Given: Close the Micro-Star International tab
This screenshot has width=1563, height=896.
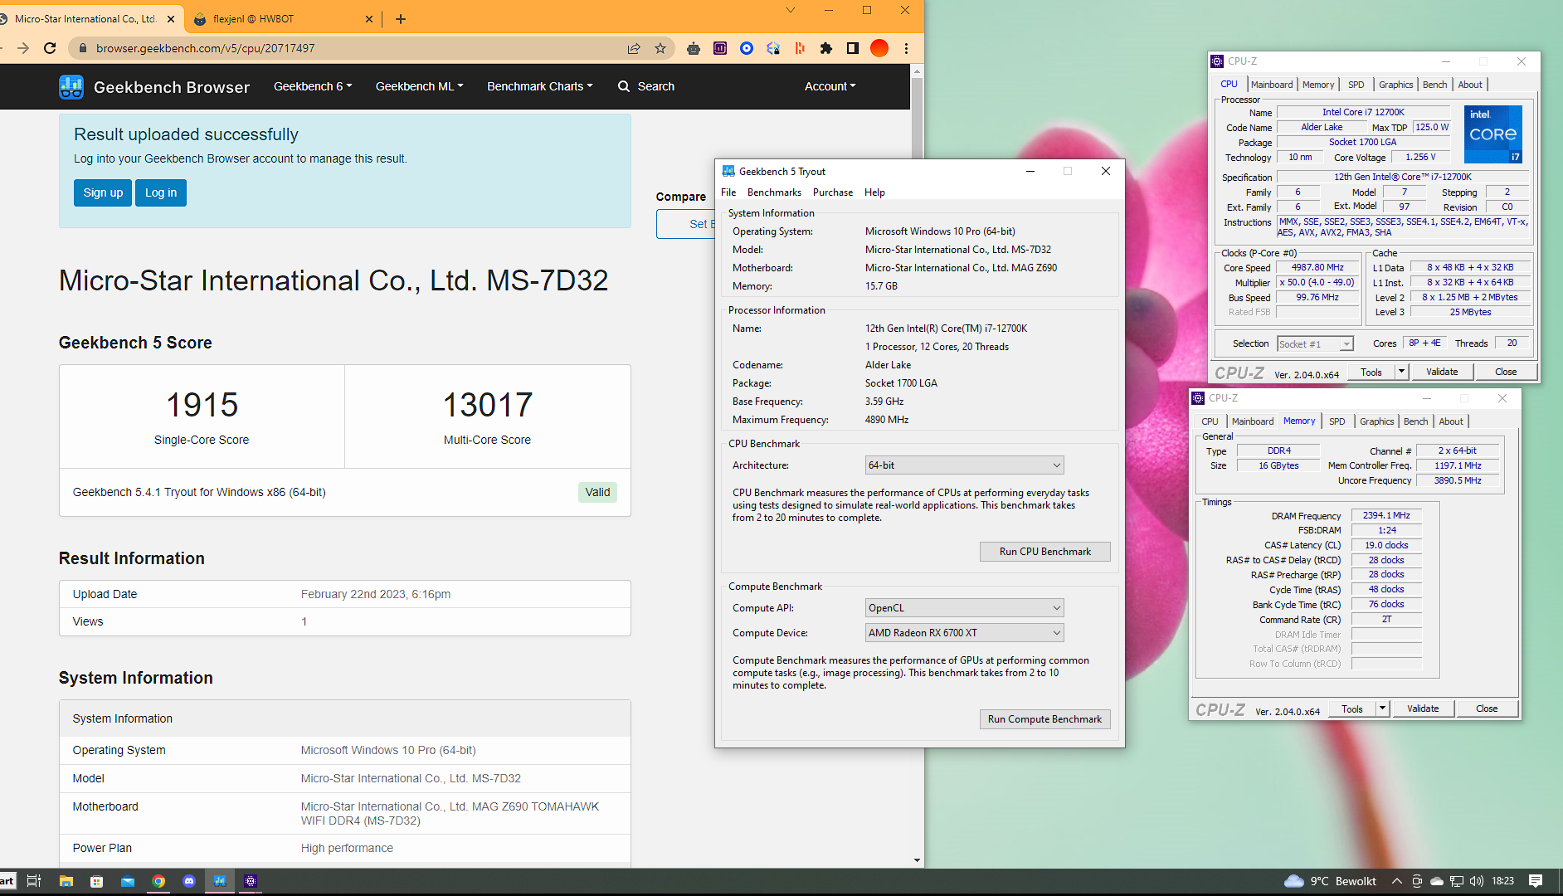Looking at the screenshot, I should click(x=171, y=18).
